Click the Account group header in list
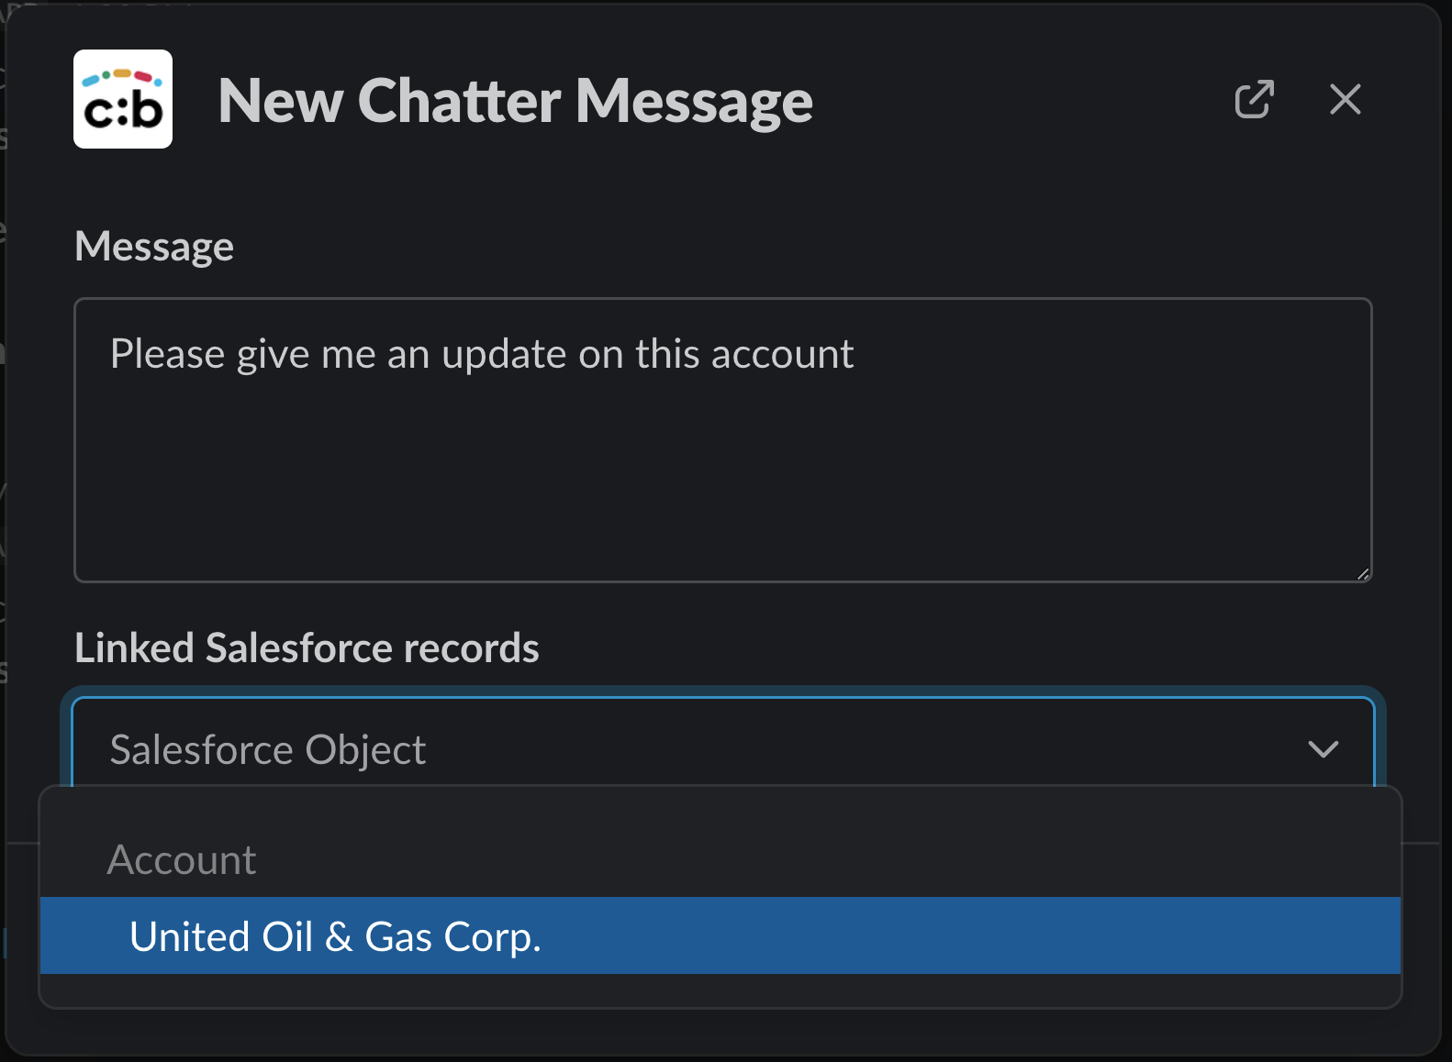The width and height of the screenshot is (1452, 1062). point(182,859)
